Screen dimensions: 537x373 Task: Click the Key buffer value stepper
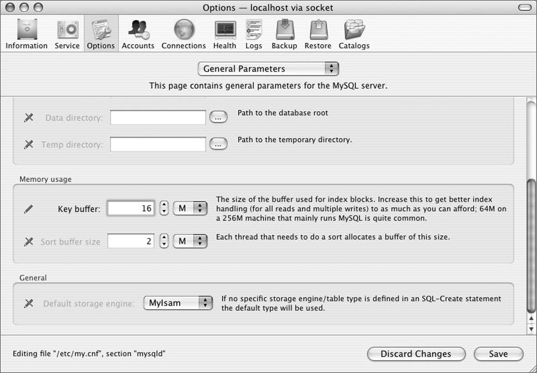164,208
